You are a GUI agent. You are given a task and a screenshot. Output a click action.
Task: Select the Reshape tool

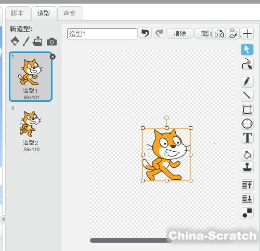pyautogui.click(x=247, y=64)
